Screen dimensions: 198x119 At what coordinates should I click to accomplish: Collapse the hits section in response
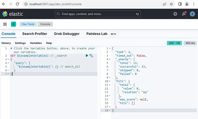[109, 81]
